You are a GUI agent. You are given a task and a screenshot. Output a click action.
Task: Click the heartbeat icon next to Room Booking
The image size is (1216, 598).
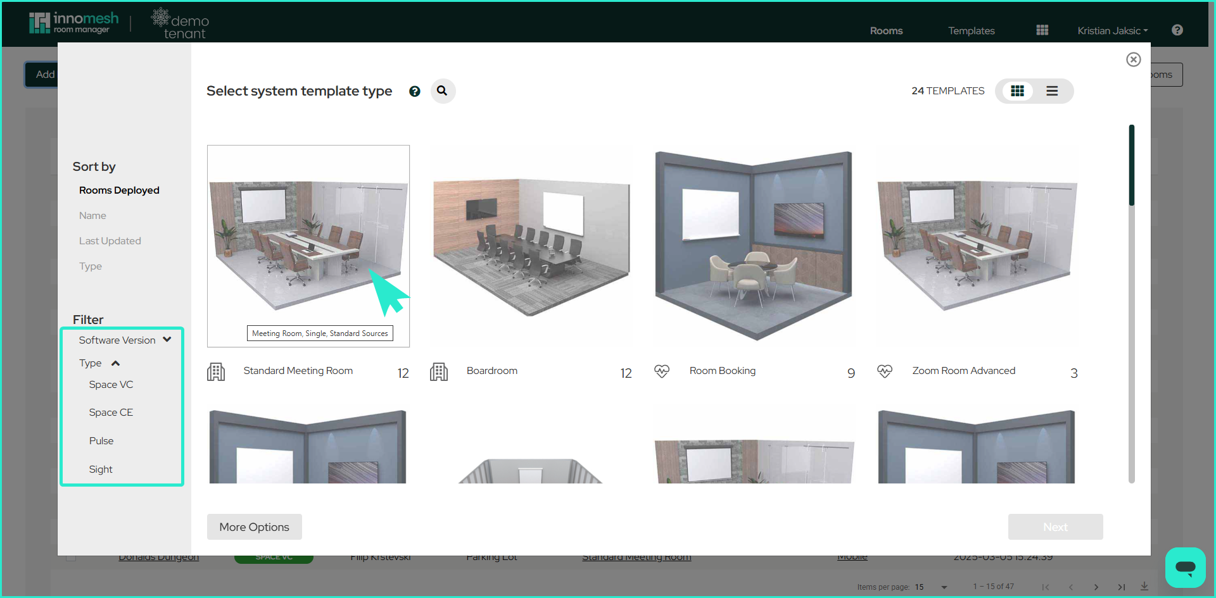click(662, 371)
